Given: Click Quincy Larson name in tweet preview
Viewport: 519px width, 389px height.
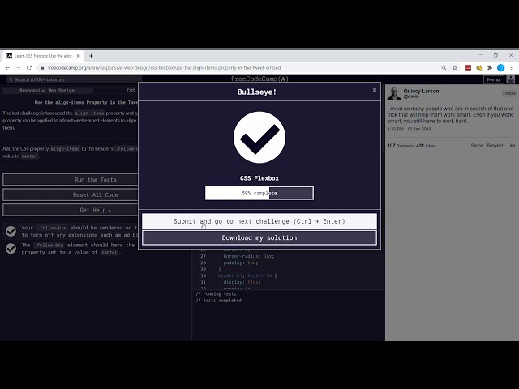Looking at the screenshot, I should 421,91.
